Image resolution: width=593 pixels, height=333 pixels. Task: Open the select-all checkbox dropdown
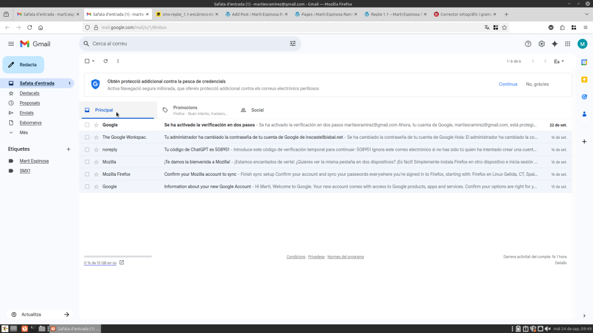click(x=94, y=61)
